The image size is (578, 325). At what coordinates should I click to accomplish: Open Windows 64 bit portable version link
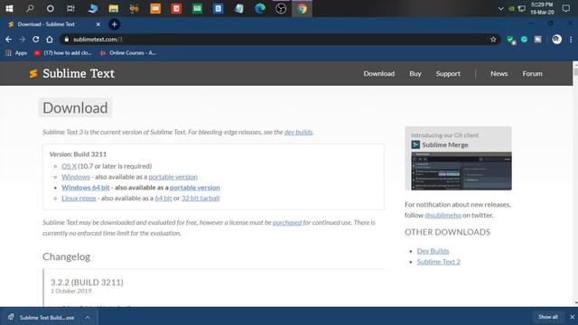click(195, 188)
